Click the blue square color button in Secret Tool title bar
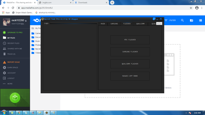This screenshot has height=115, width=205. (x=154, y=19)
